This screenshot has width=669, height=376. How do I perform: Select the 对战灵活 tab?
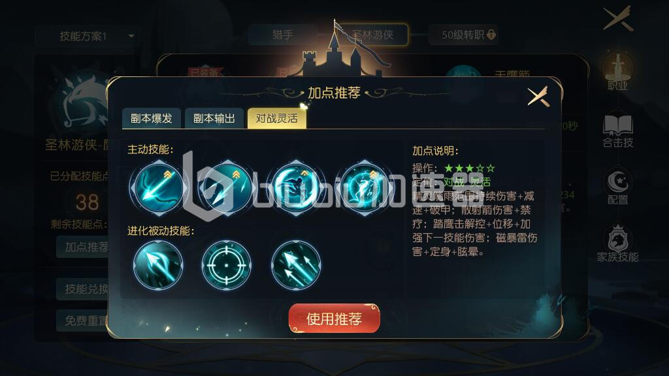pyautogui.click(x=276, y=118)
